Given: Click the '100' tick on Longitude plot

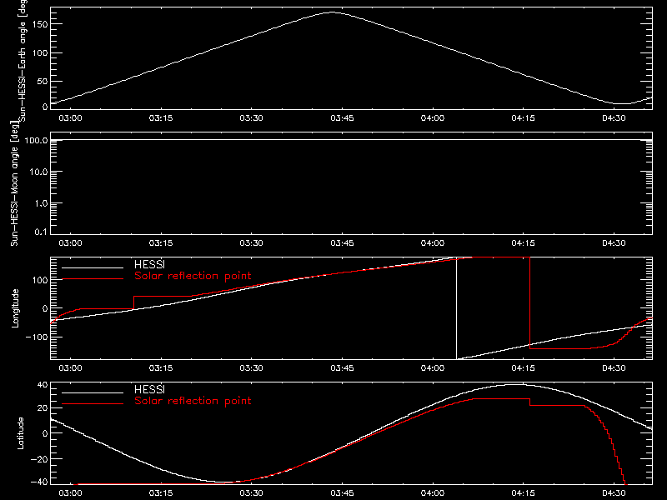Looking at the screenshot, I should (x=40, y=280).
